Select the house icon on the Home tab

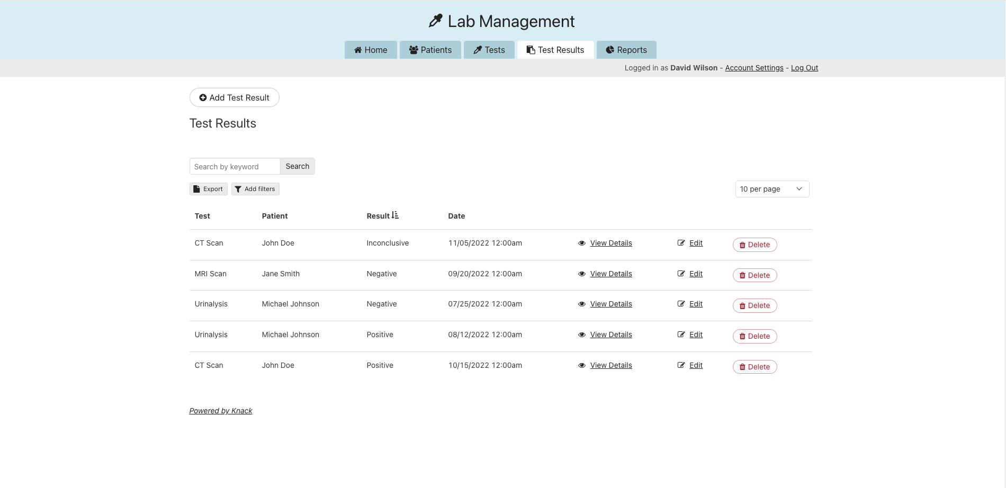[357, 50]
